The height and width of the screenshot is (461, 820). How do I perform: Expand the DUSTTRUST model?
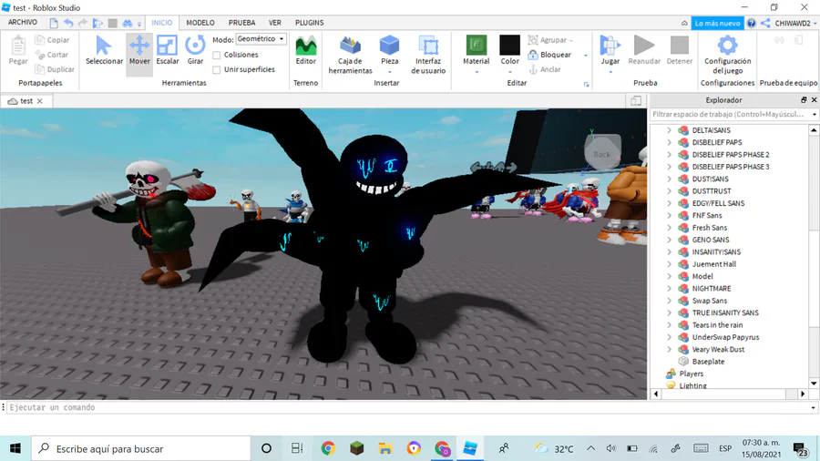[x=669, y=190]
